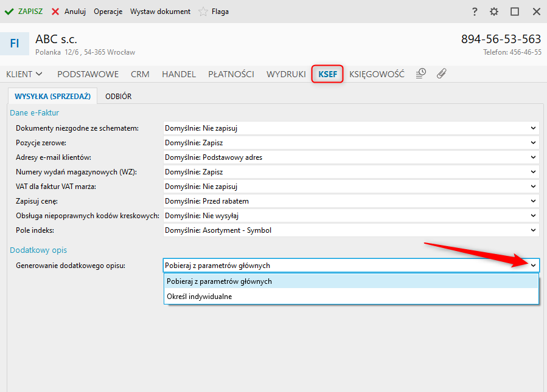Image resolution: width=547 pixels, height=392 pixels.
Task: Expand the Zapisuj cenę combo box
Action: pyautogui.click(x=533, y=201)
